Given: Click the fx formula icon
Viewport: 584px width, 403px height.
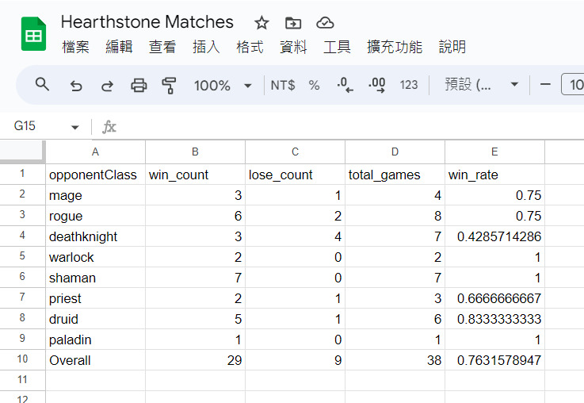Looking at the screenshot, I should coord(109,127).
